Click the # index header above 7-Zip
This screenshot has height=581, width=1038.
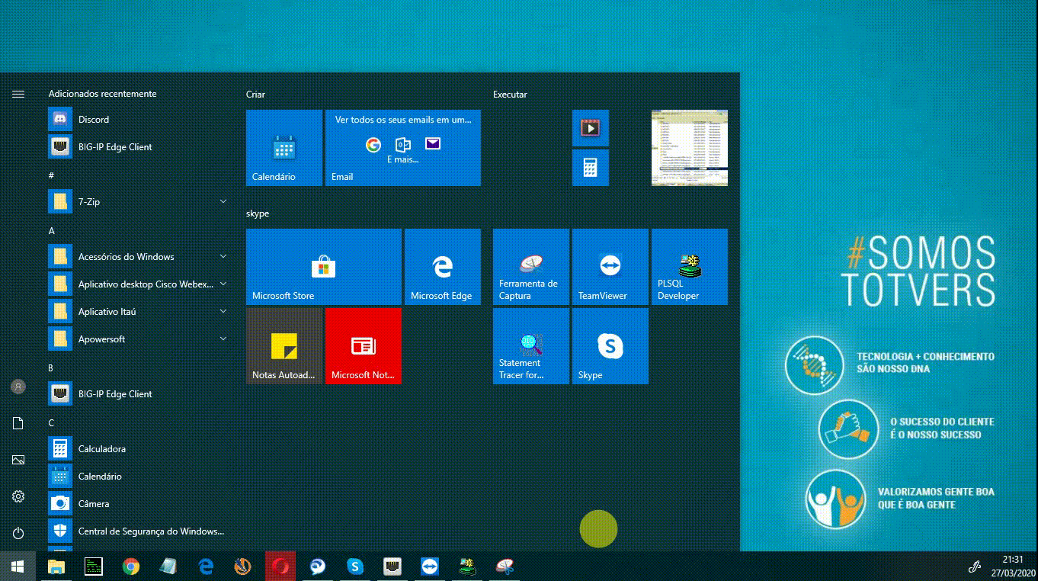coord(51,175)
